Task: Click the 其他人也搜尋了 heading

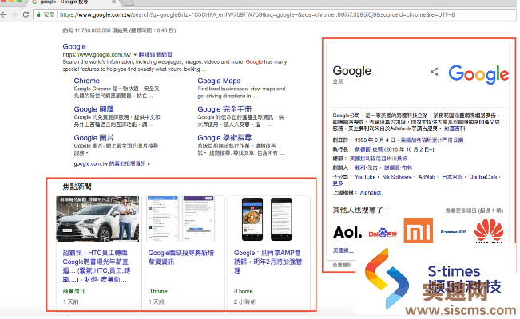Action: click(x=360, y=210)
